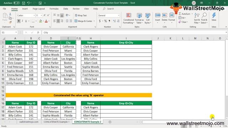Click the Decrease Font Size icon
This screenshot has width=228, height=128.
(48, 15)
